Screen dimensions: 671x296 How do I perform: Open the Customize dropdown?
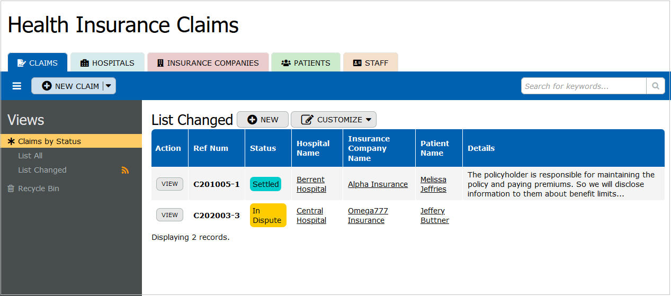[x=334, y=120]
